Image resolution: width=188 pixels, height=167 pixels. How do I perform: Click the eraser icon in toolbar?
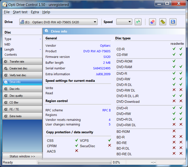[x=152, y=22]
